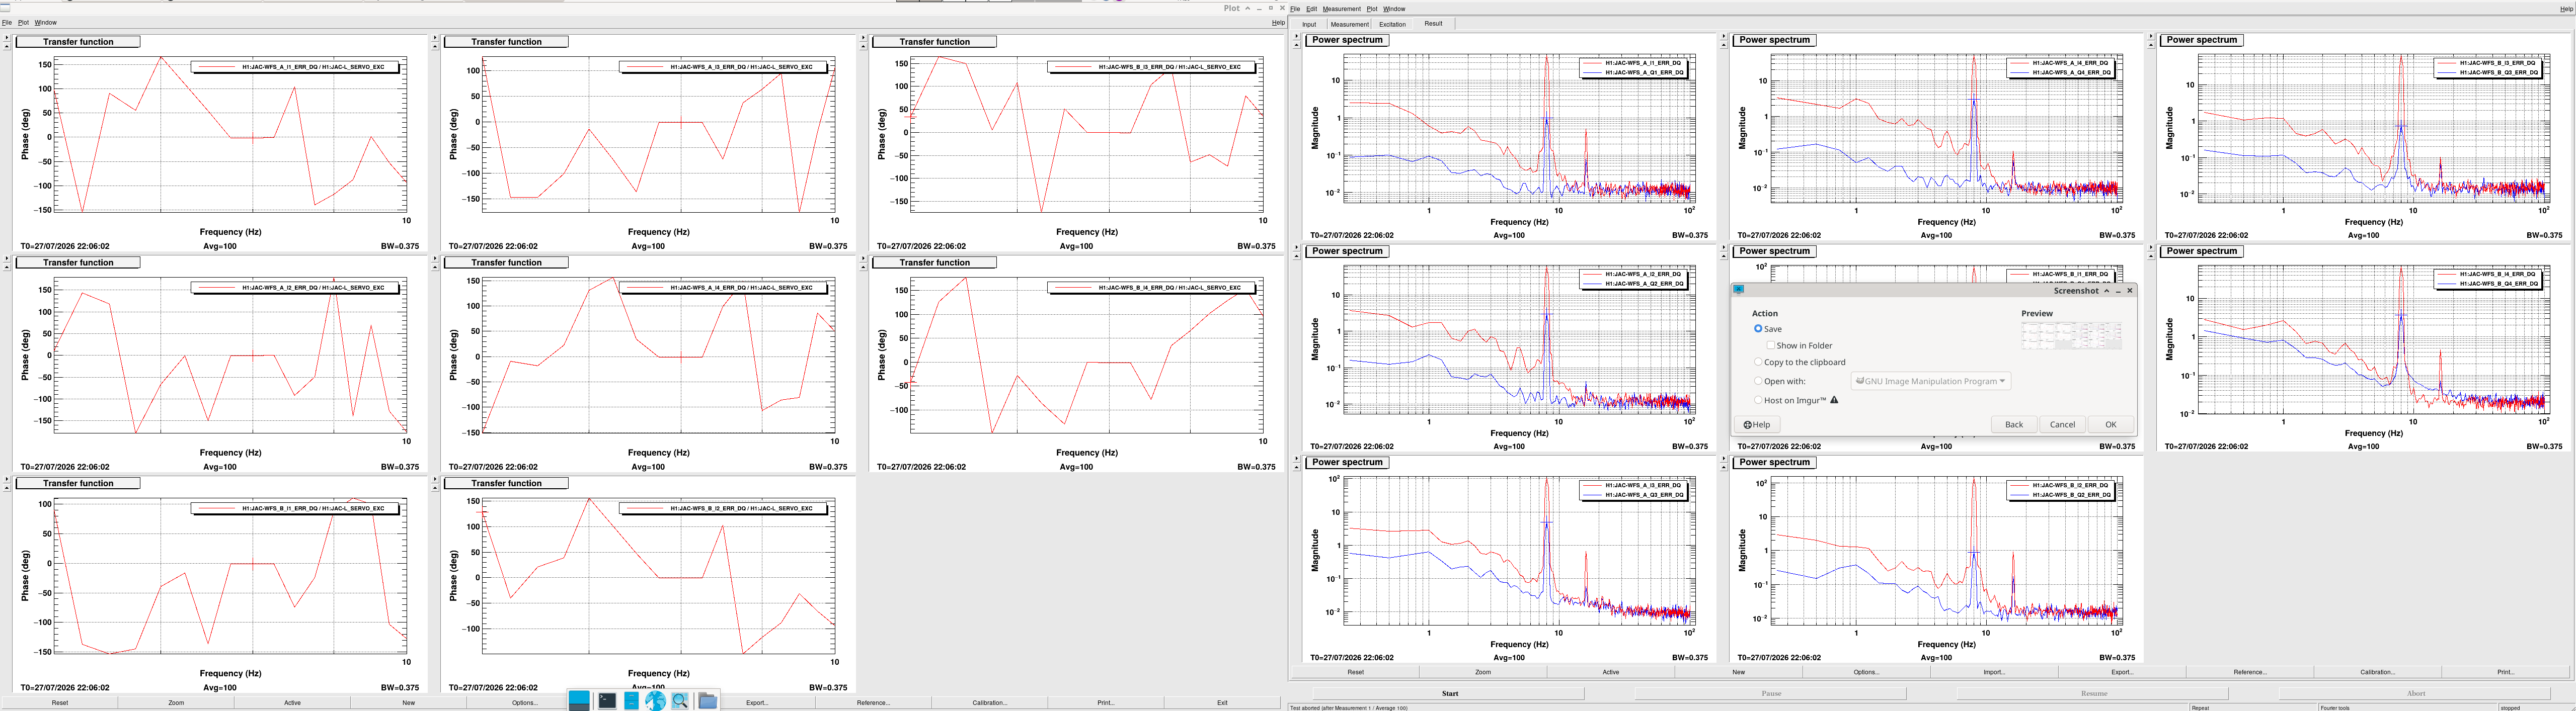Open the Measurement menu in menu bar
Image resolution: width=2576 pixels, height=711 pixels.
tap(1342, 9)
